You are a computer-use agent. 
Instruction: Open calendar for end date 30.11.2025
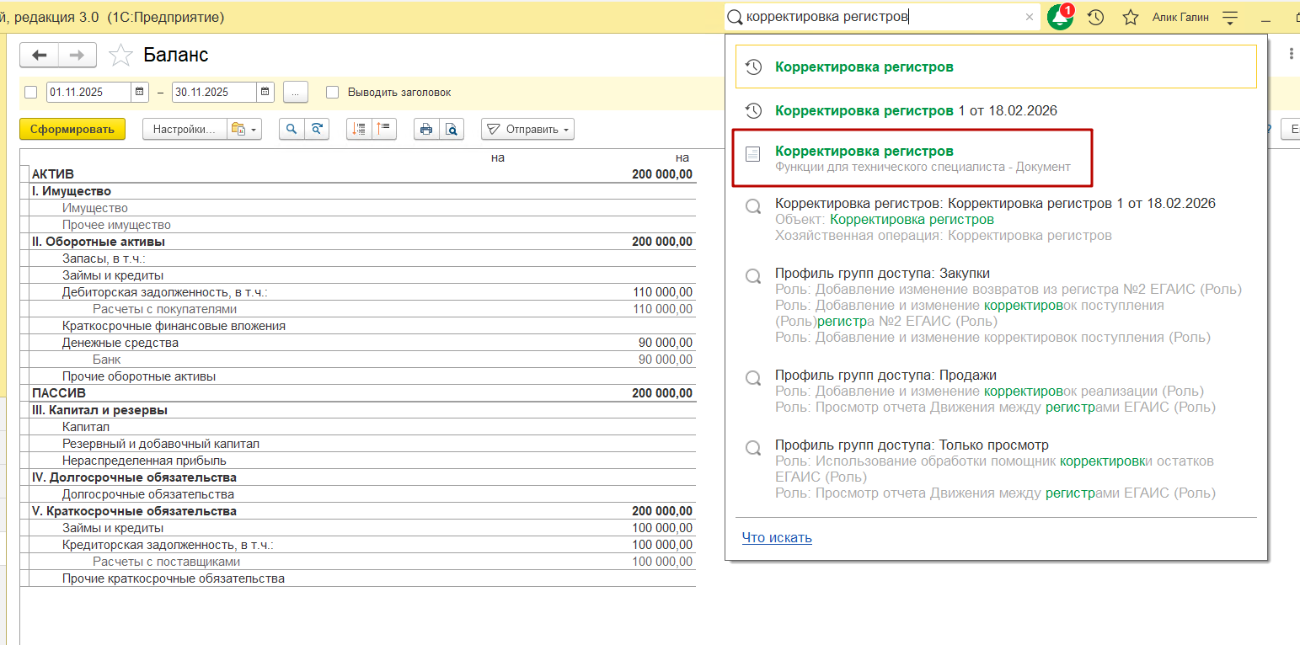click(265, 92)
